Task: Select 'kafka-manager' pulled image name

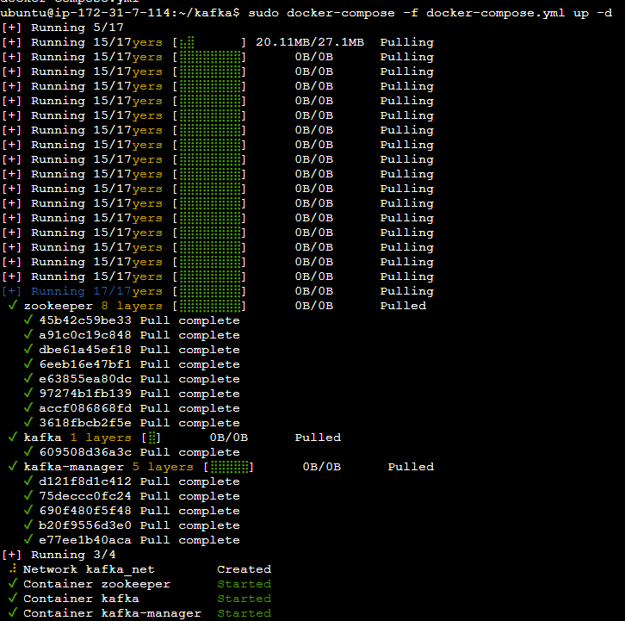Action: coord(74,467)
